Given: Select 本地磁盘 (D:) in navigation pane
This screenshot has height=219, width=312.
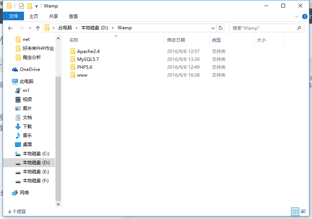Looking at the screenshot, I should pos(29,163).
